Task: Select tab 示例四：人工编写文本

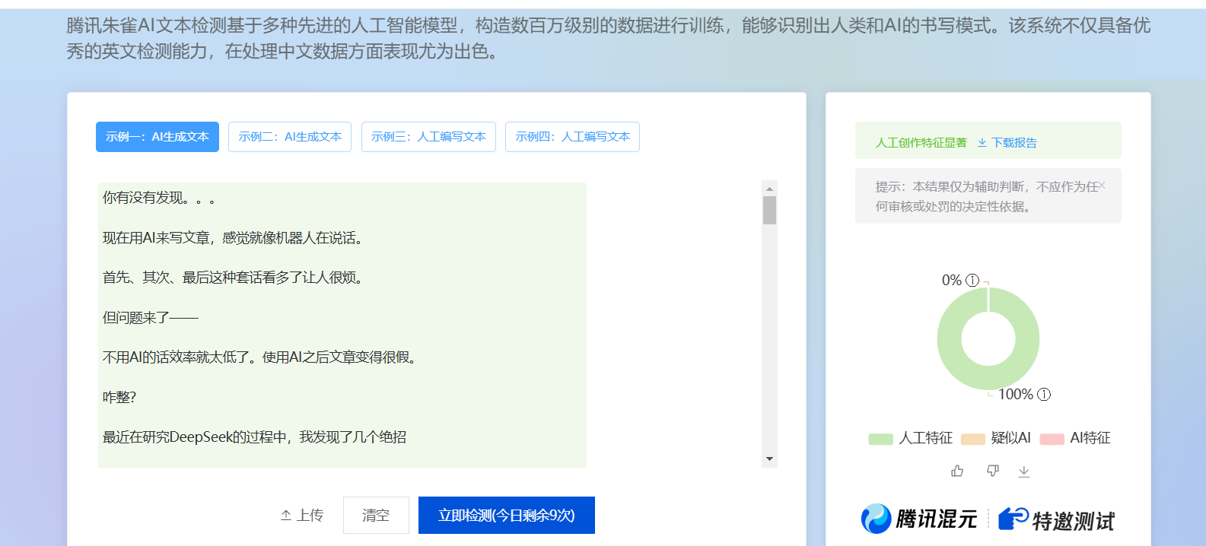Action: (572, 137)
